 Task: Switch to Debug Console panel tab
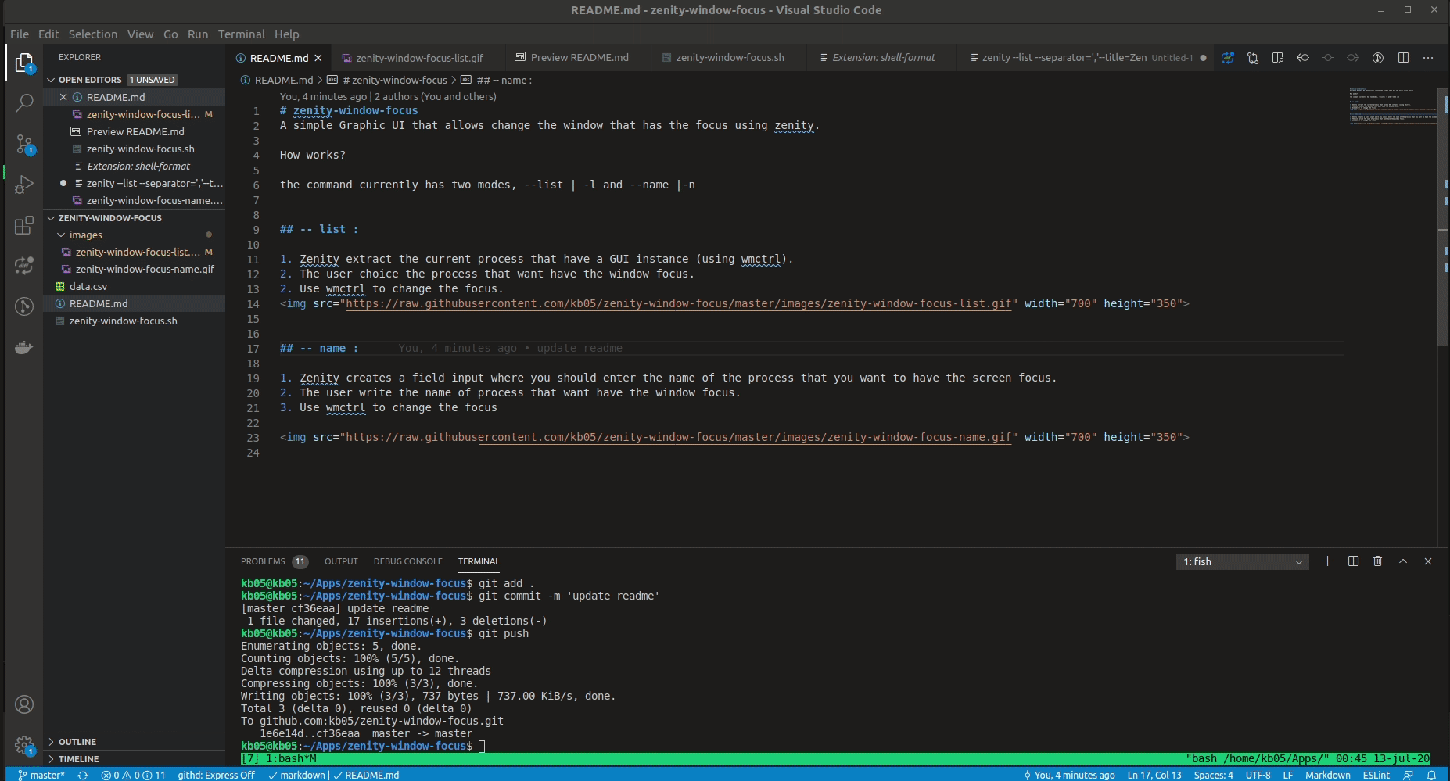[x=407, y=561]
